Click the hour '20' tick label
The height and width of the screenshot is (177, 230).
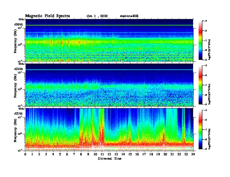click(x=165, y=154)
